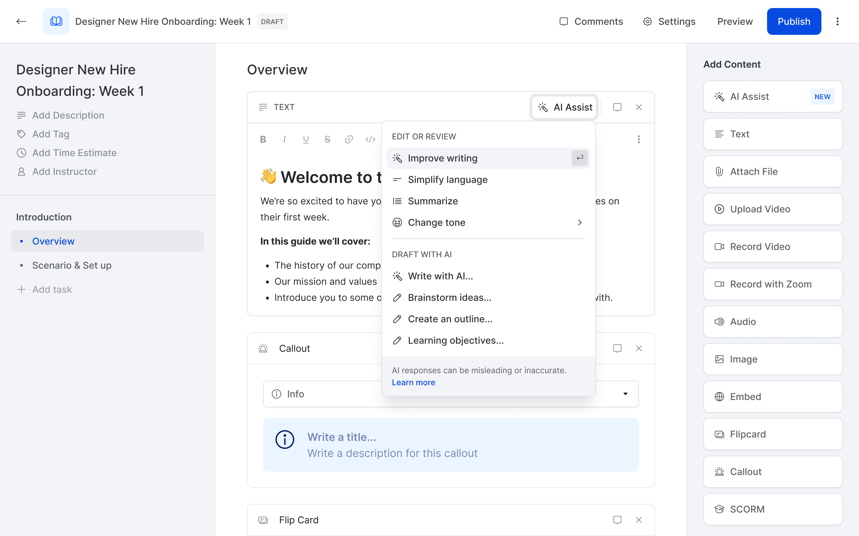Toggle bold formatting in text toolbar
Image resolution: width=859 pixels, height=536 pixels.
click(x=263, y=139)
